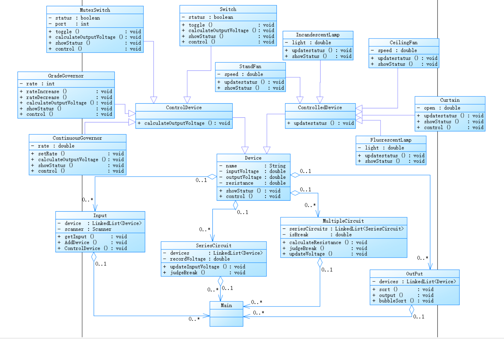
Task: Click the StandFan class header
Action: tap(250, 66)
